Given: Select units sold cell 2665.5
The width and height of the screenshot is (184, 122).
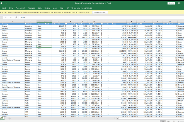Looking at the screenshot, I should click(x=58, y=51).
